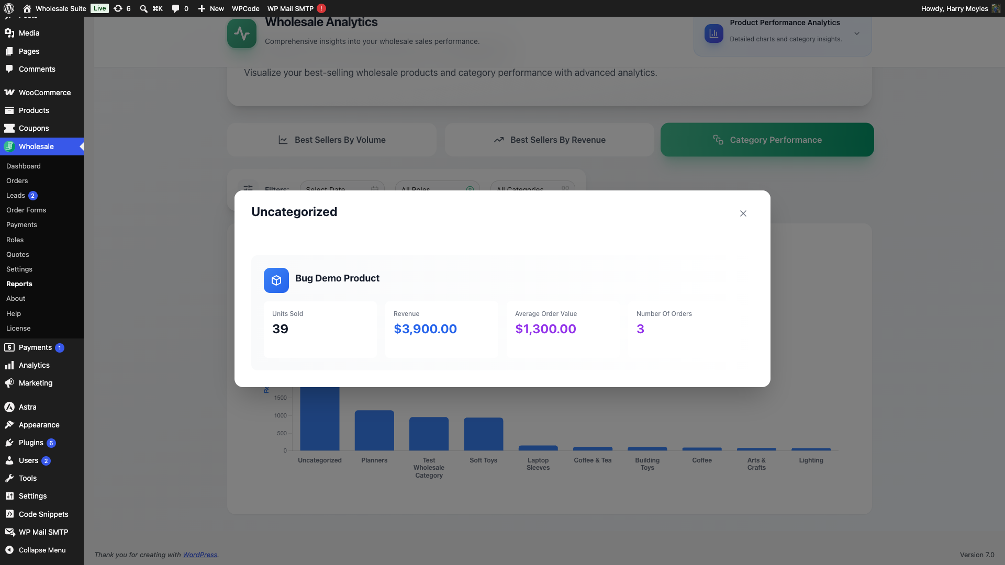Click the Test Wholesale Category chart bar
The width and height of the screenshot is (1005, 565).
coord(429,434)
